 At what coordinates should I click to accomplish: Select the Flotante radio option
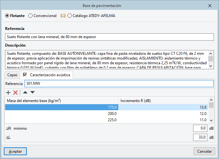7,15
